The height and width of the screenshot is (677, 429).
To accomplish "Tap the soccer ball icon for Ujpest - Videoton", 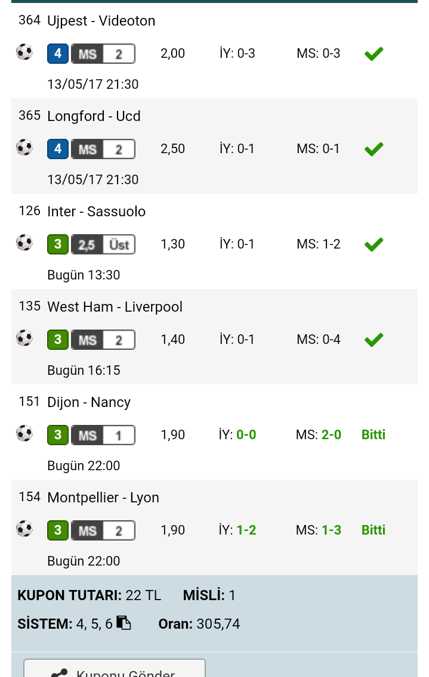I will [24, 52].
